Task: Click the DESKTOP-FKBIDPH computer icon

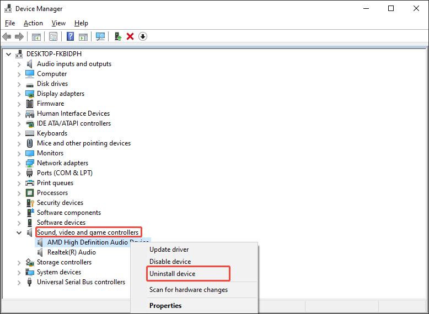Action: [x=19, y=54]
